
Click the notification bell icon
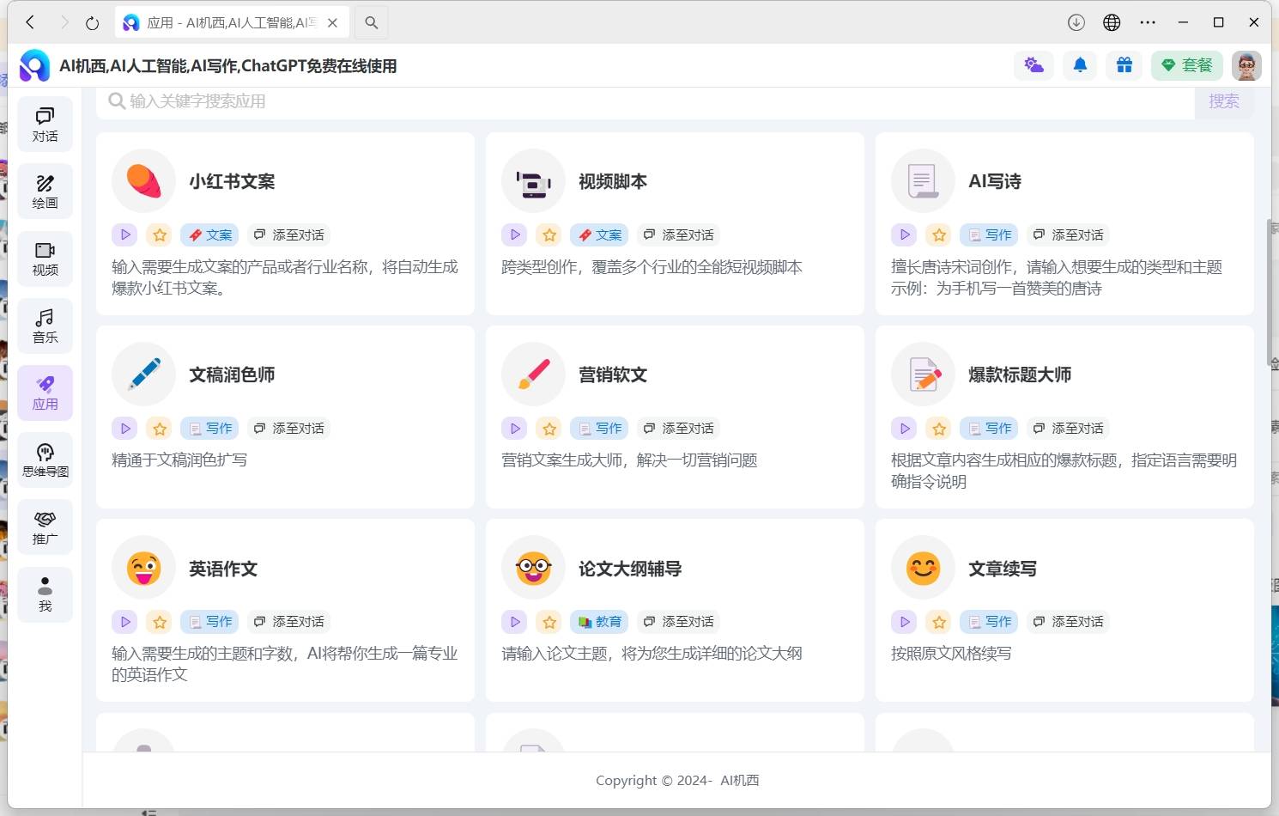click(1080, 65)
